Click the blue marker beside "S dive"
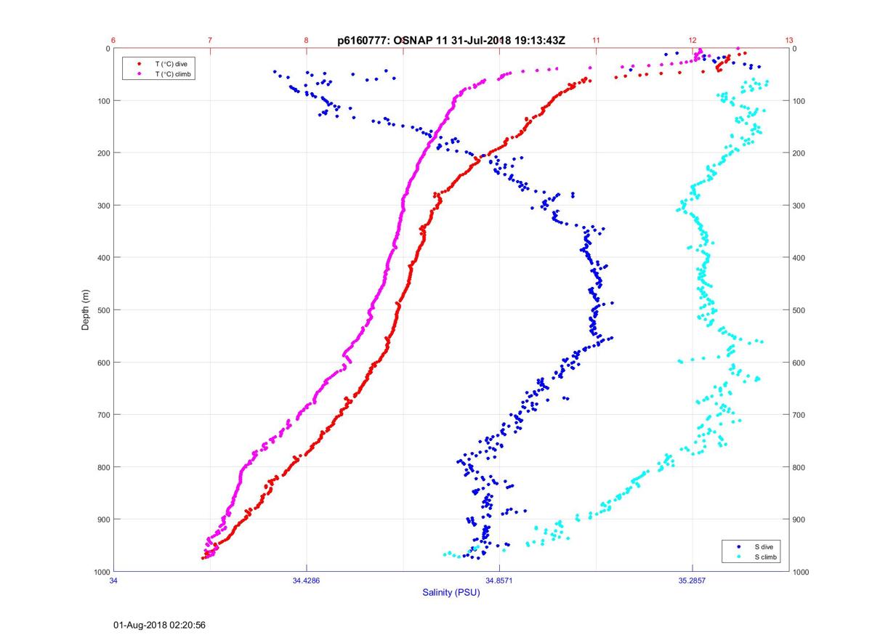872x643 pixels. click(738, 546)
